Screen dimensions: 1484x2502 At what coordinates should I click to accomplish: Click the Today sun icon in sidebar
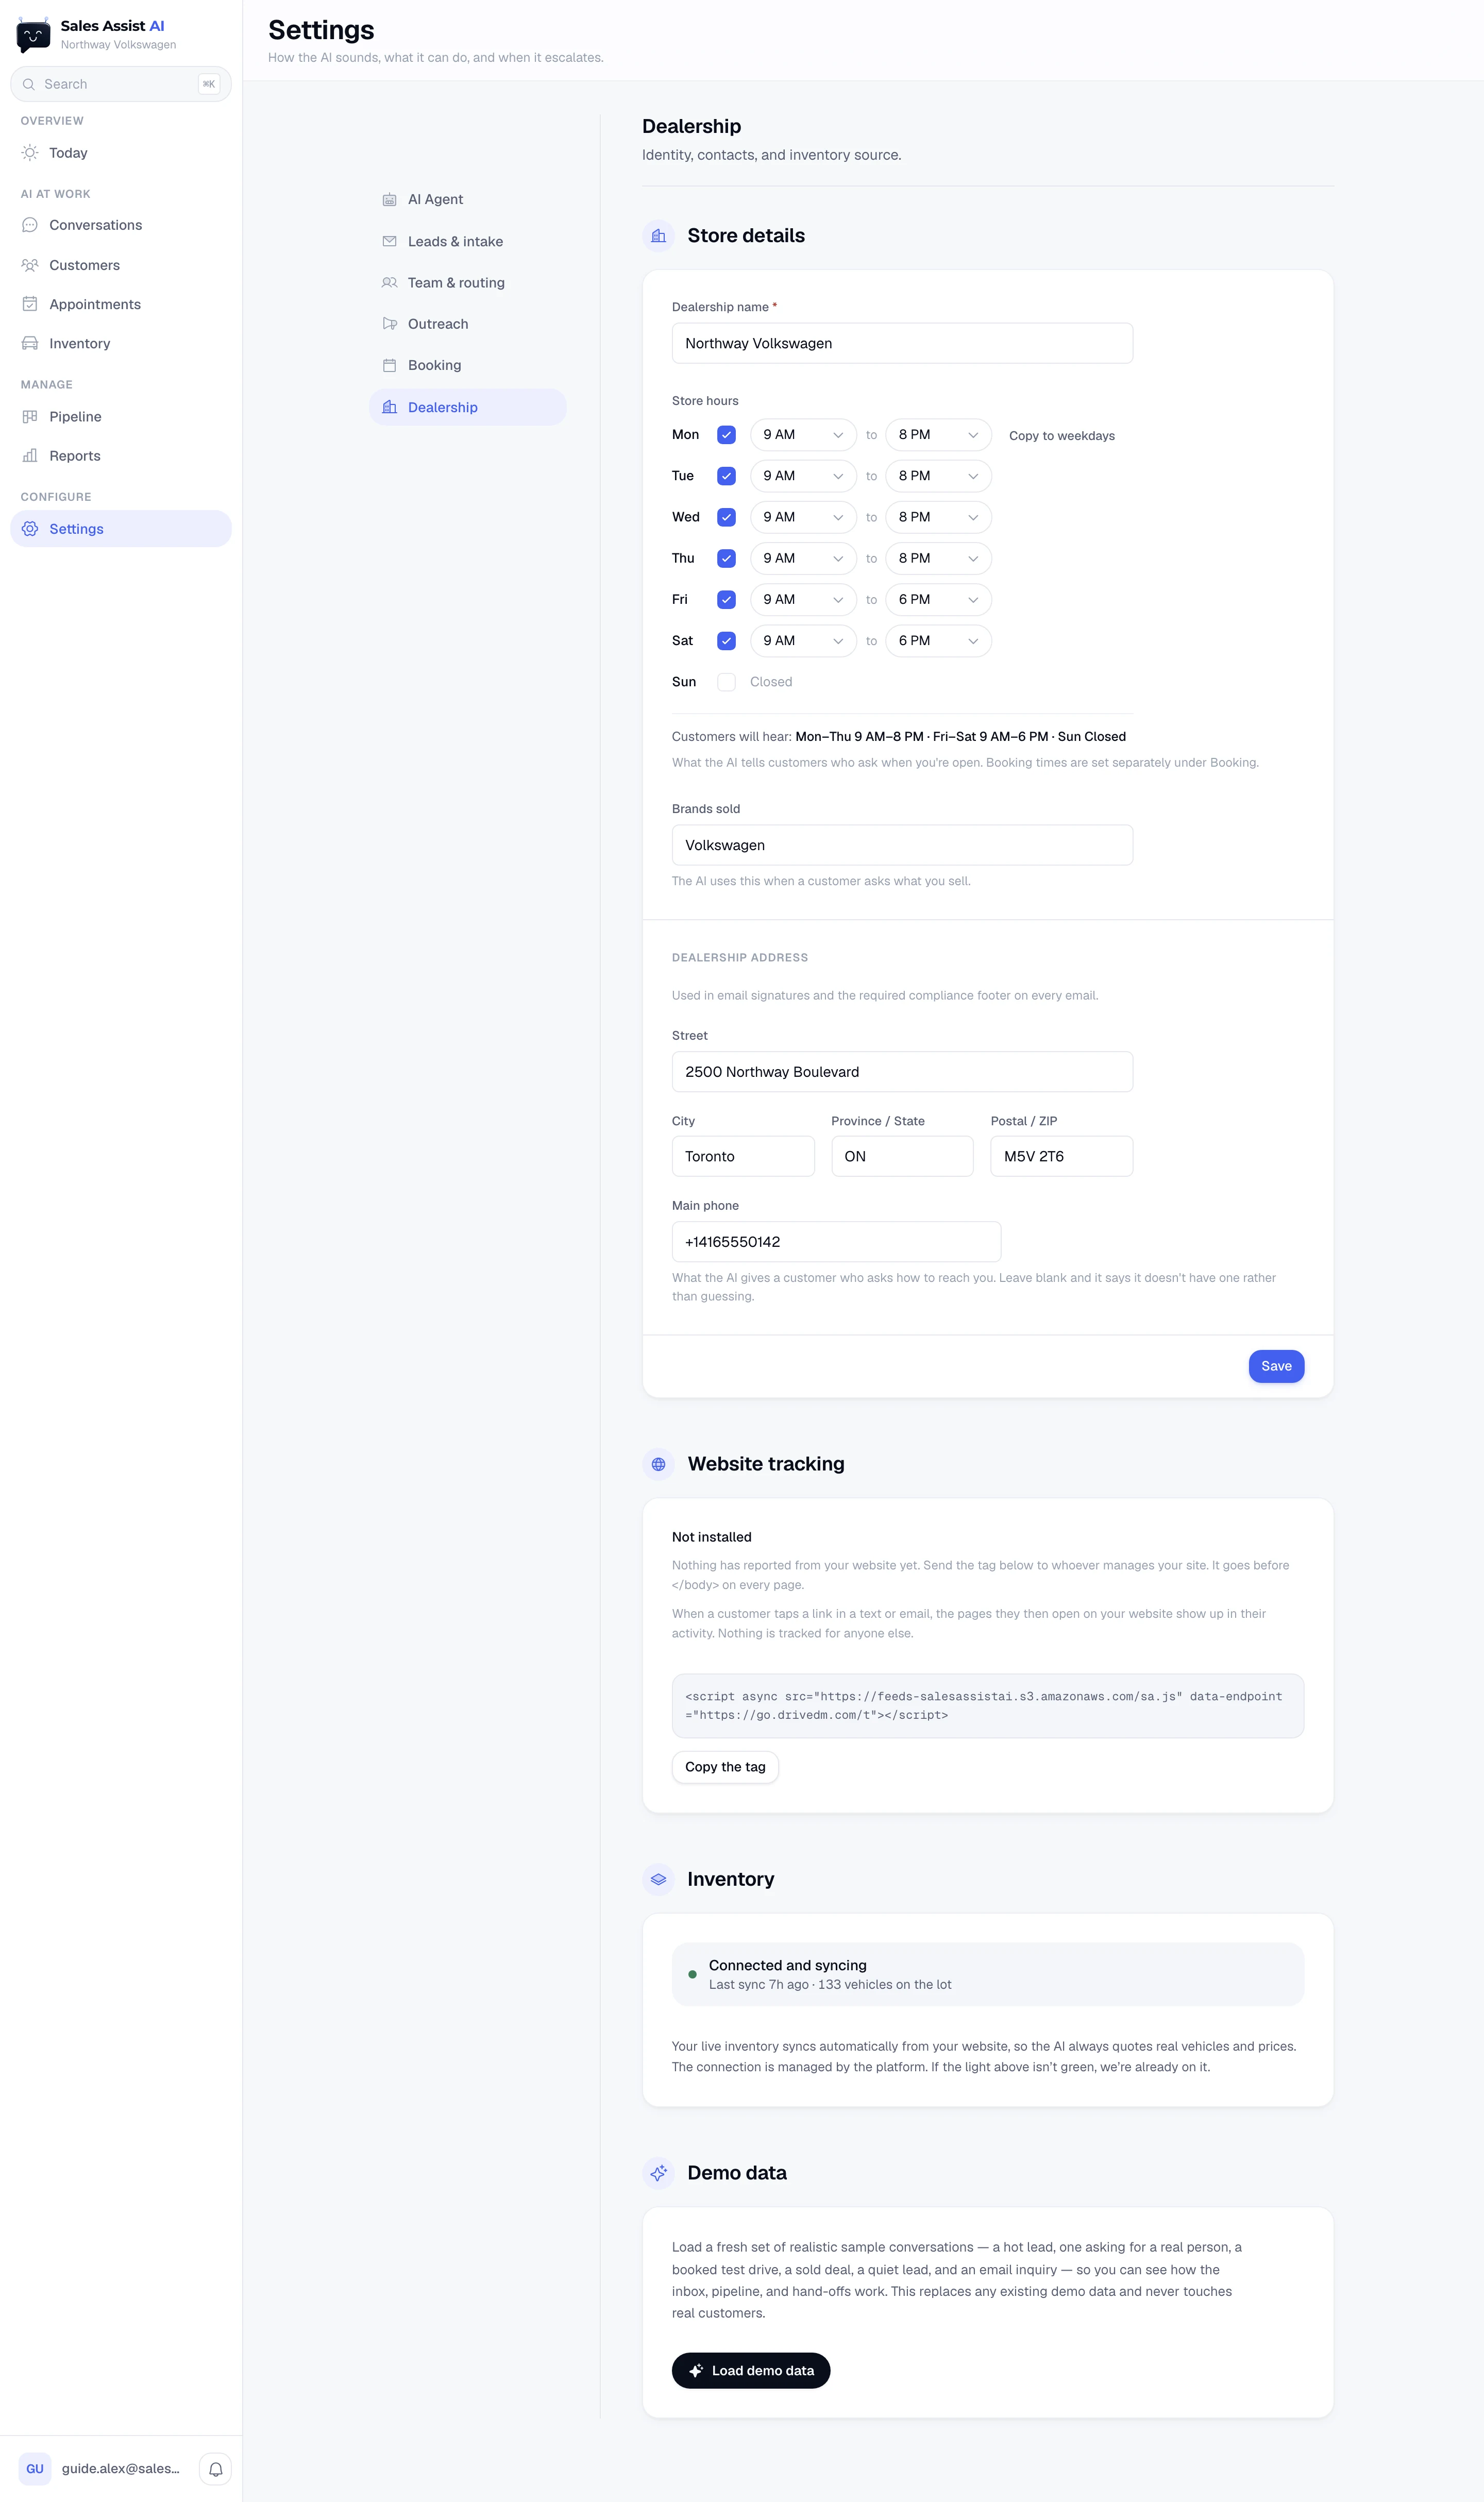(30, 153)
